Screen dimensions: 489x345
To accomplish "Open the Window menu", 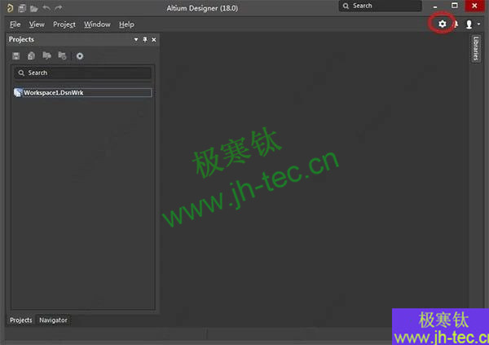I will coord(97,24).
